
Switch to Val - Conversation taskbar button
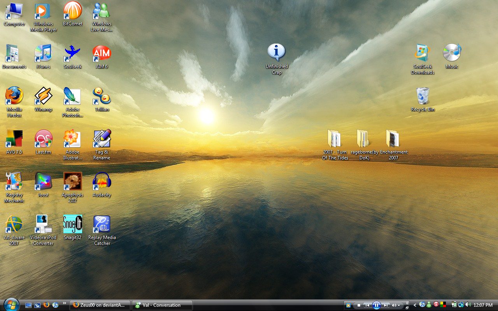162,305
